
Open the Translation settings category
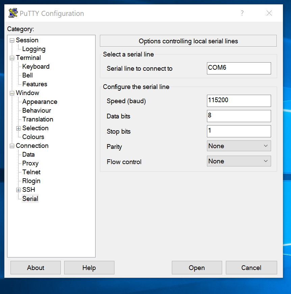pyautogui.click(x=38, y=119)
